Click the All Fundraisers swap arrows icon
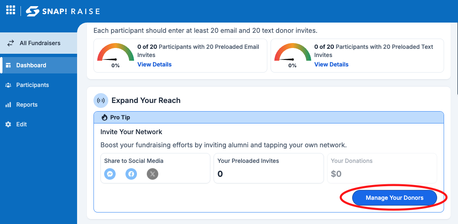 pyautogui.click(x=11, y=43)
